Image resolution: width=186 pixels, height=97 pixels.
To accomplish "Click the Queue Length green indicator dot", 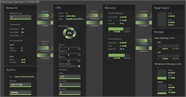I will pos(79,66).
